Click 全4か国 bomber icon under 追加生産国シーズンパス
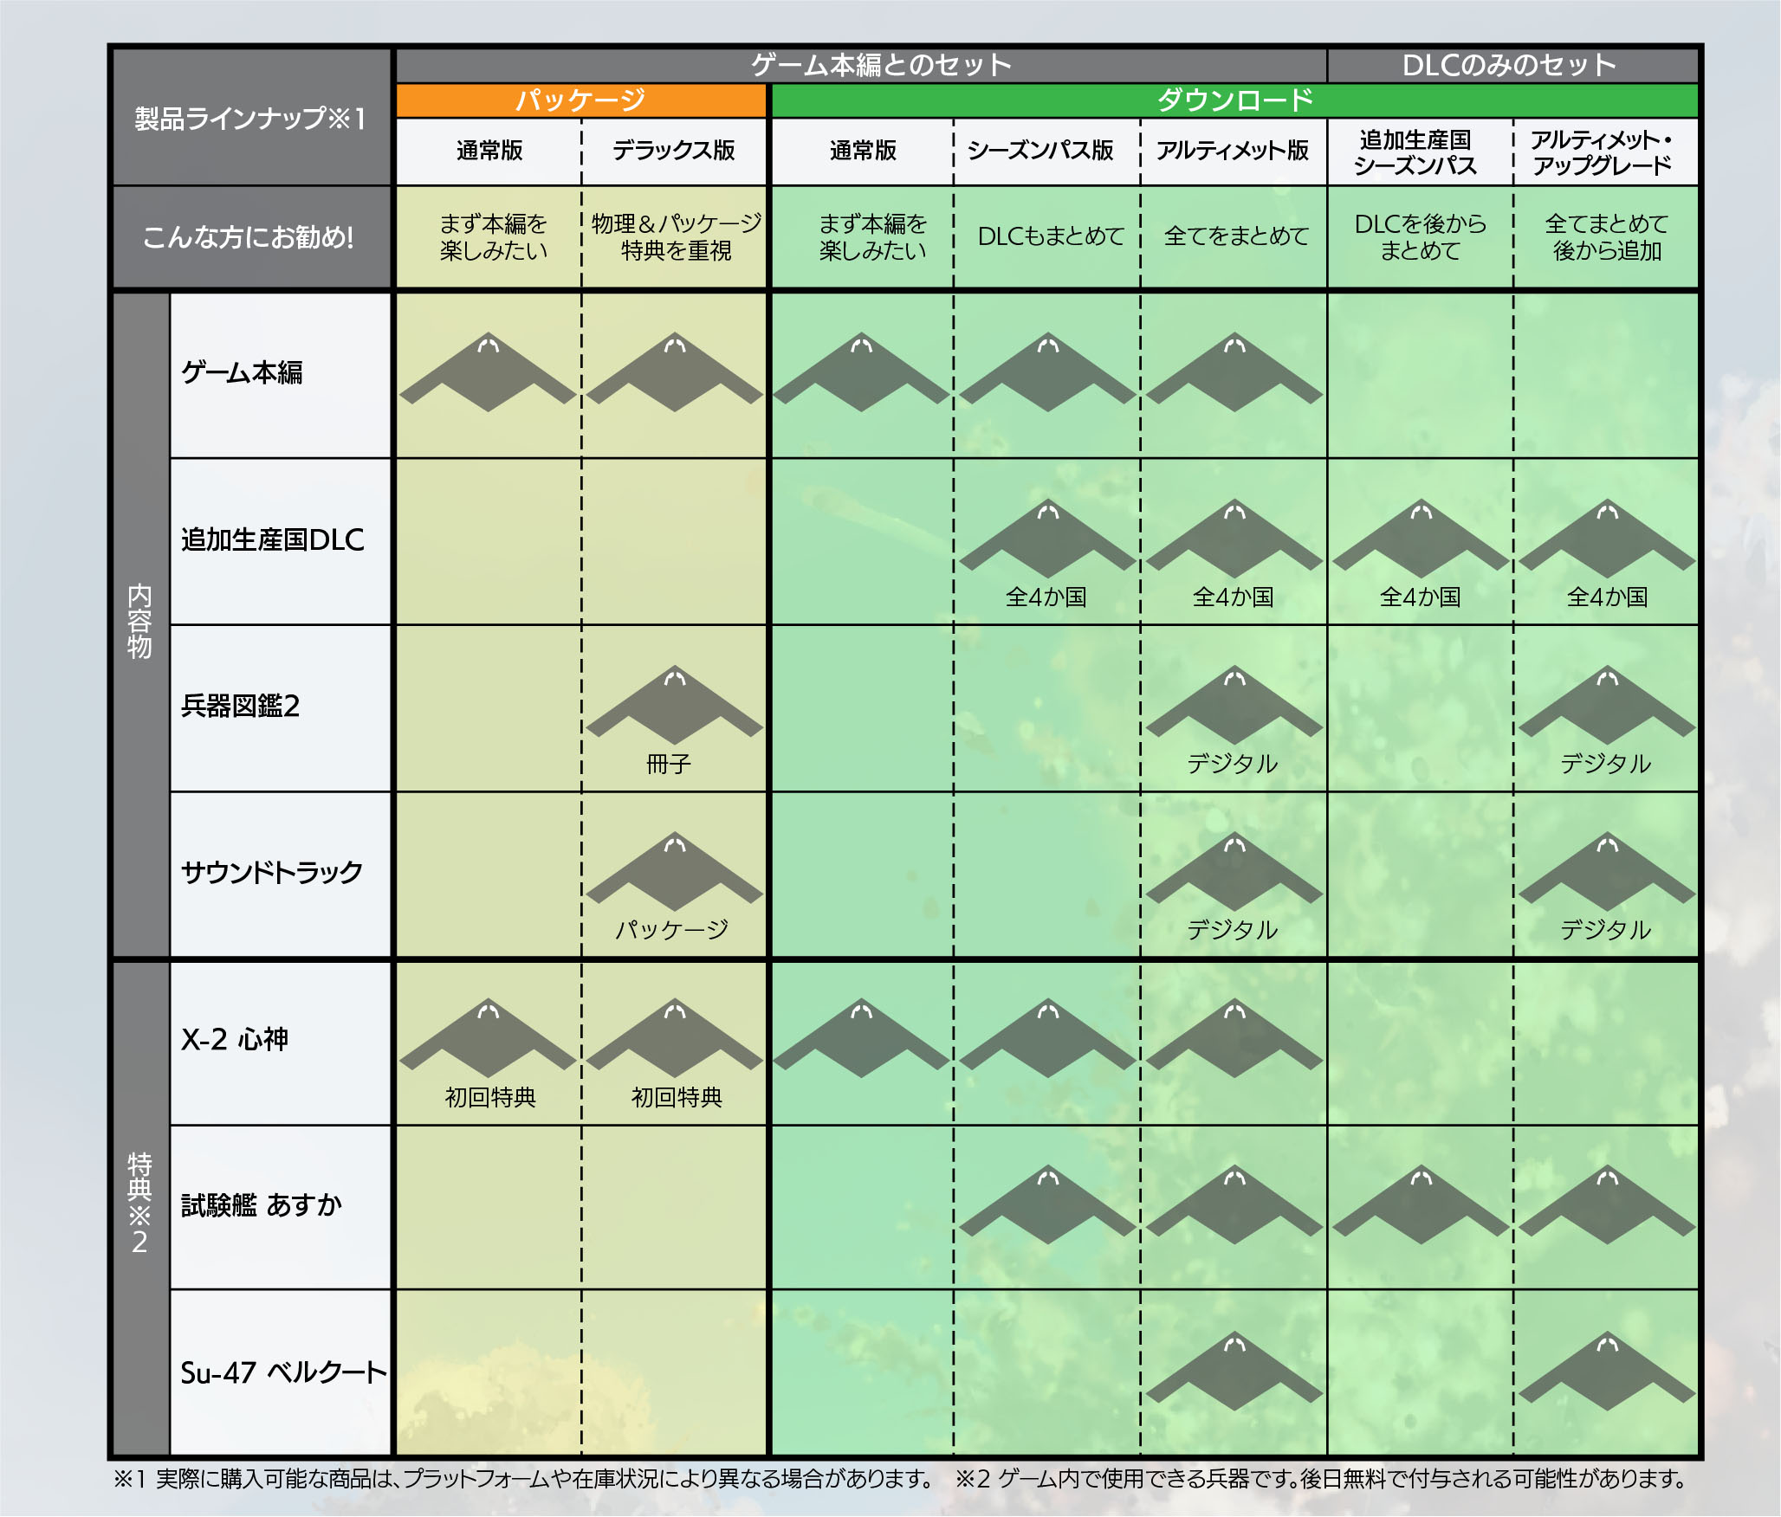Screen dimensions: 1781x1517 [1421, 539]
